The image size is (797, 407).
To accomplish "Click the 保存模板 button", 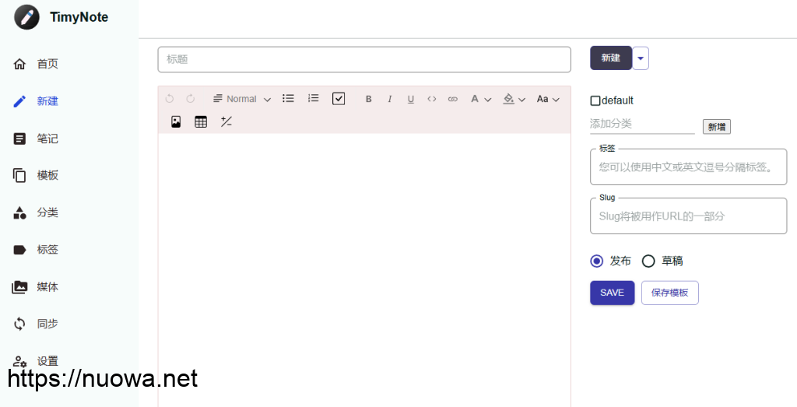I will [669, 293].
